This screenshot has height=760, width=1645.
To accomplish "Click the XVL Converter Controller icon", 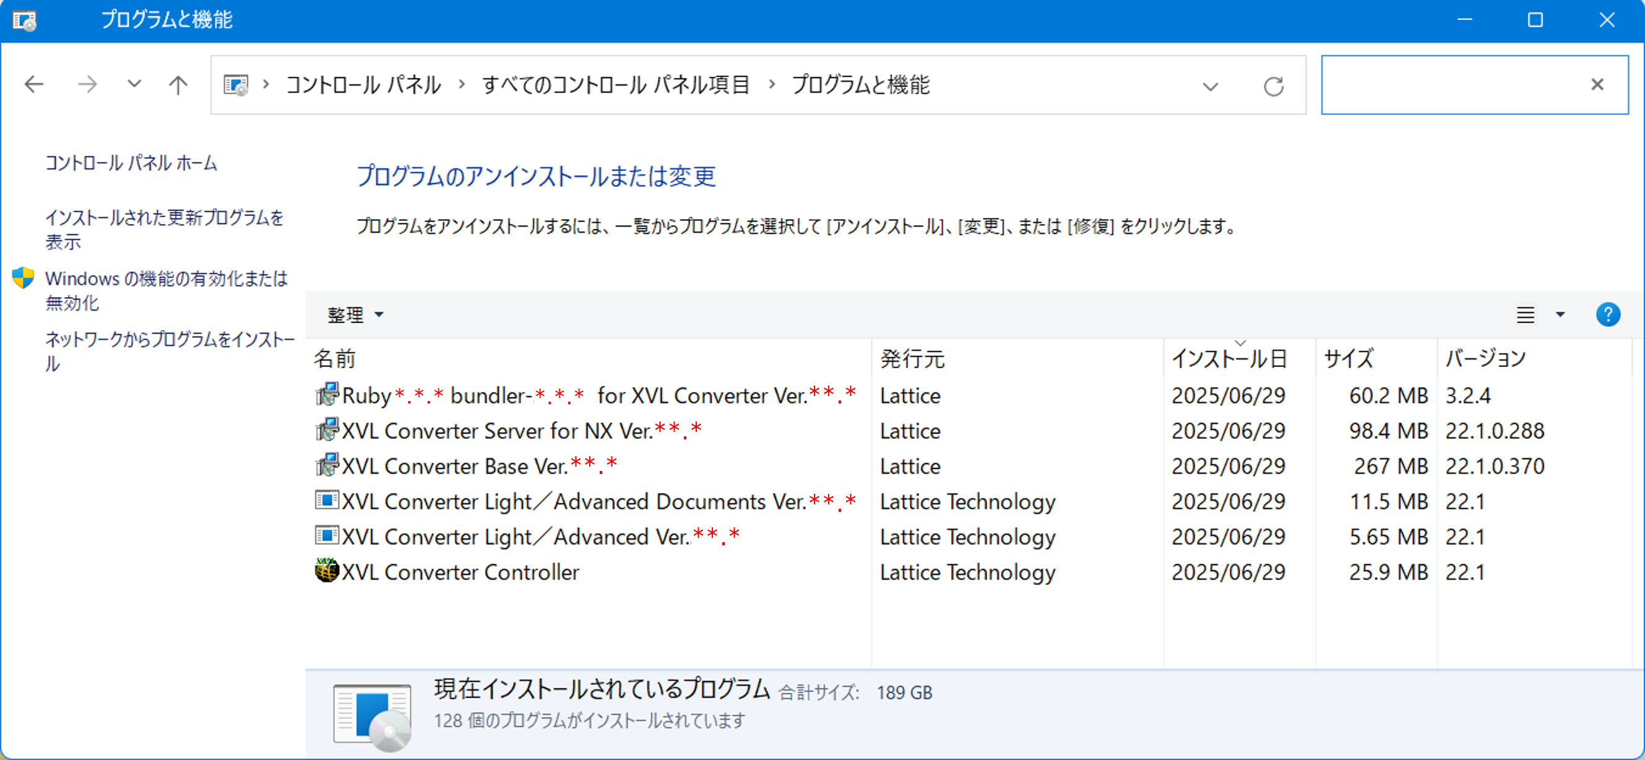I will [x=327, y=571].
